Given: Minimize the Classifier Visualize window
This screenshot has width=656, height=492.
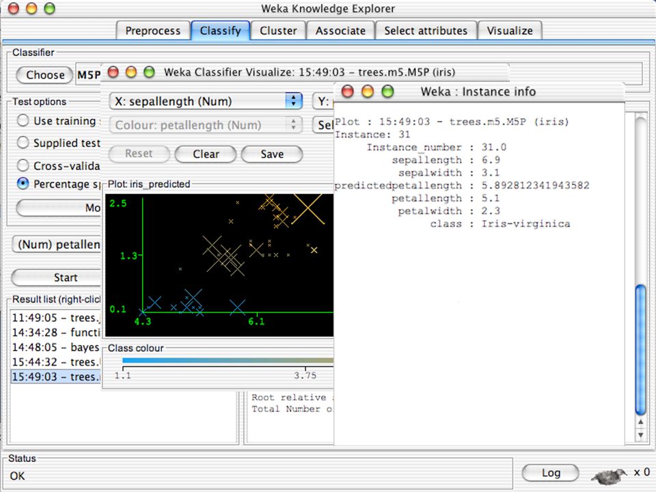Looking at the screenshot, I should pos(131,72).
